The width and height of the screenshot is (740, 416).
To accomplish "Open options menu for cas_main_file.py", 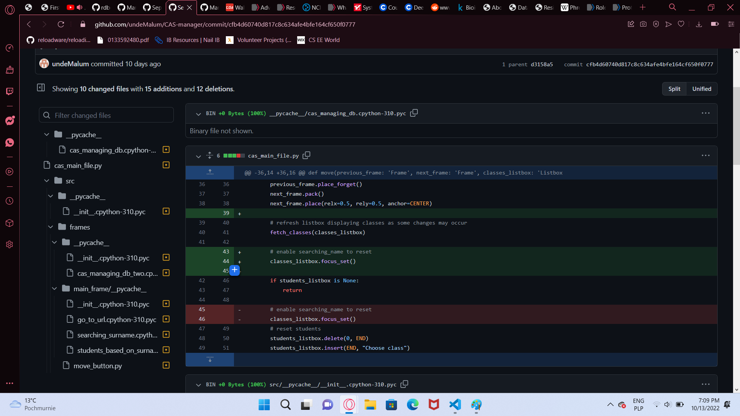I will tap(705, 155).
